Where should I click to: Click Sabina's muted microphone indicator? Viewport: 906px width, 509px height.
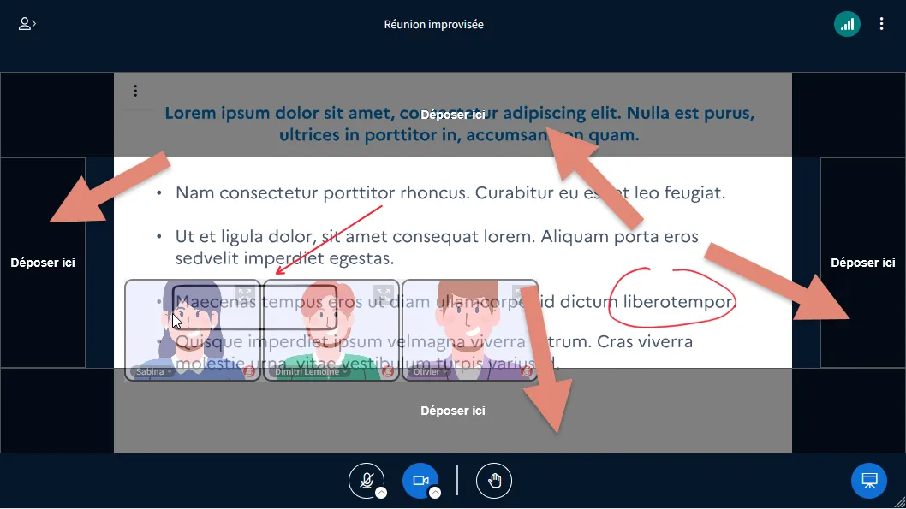249,371
